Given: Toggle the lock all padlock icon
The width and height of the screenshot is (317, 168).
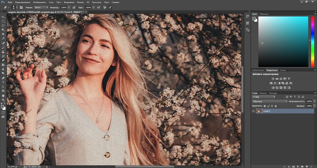Looking at the screenshot, I should pyautogui.click(x=275, y=106).
